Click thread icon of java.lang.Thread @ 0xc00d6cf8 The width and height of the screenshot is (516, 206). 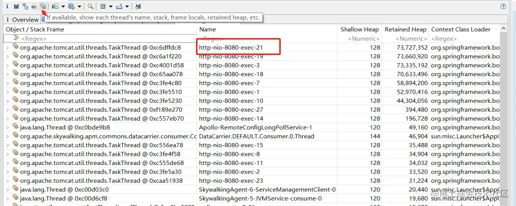(15, 198)
